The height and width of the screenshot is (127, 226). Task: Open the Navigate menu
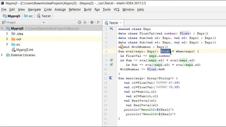pyautogui.click(x=34, y=10)
